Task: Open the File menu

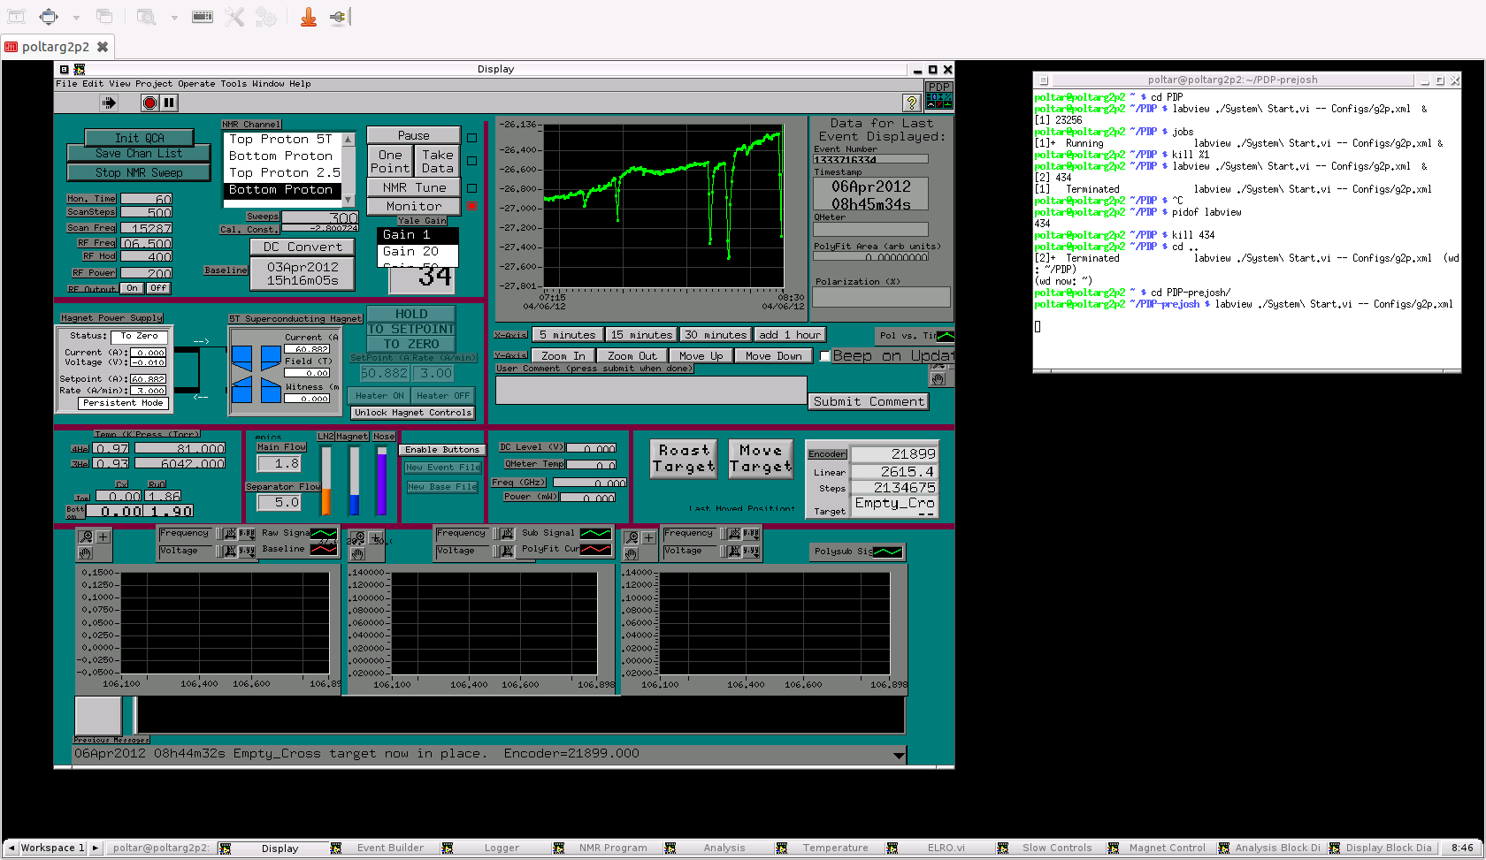Action: [66, 84]
